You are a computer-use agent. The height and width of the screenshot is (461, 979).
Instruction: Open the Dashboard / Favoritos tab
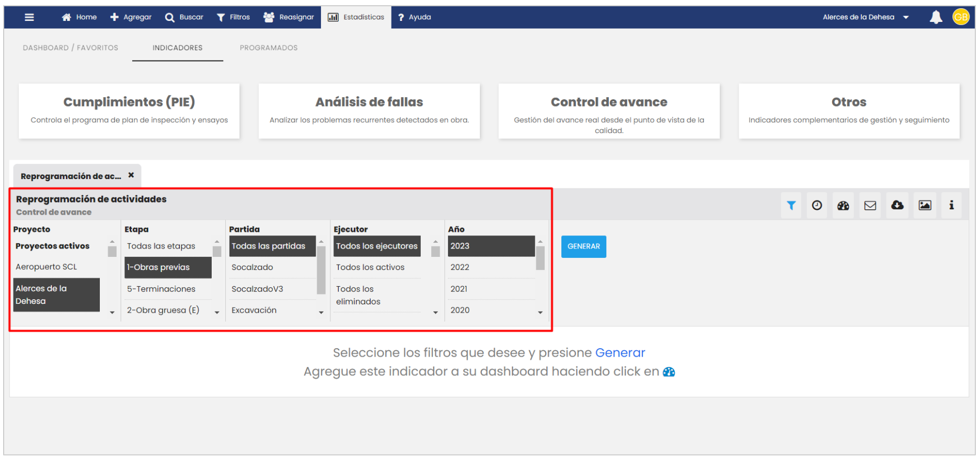(x=71, y=48)
